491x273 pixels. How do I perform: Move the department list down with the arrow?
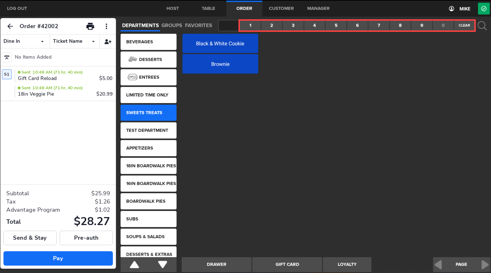click(163, 264)
